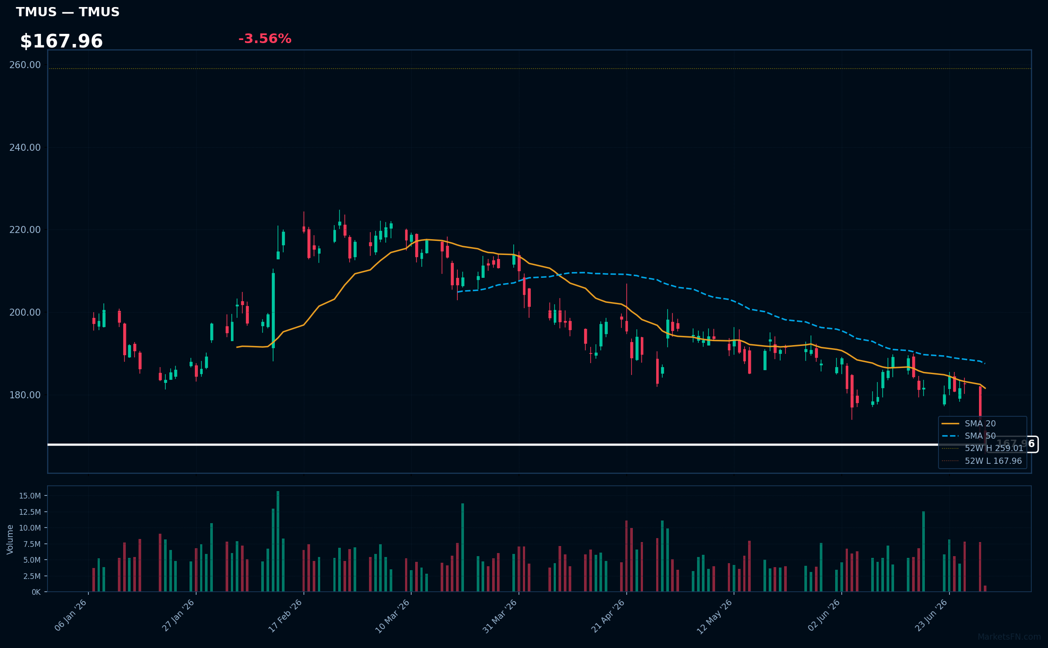Select the 52W H 259.01 legend entry
The image size is (1048, 648).
983,448
